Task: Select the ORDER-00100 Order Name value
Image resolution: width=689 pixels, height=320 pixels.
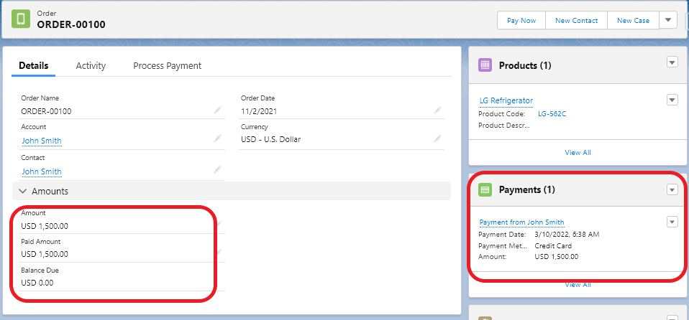Action: [x=46, y=111]
